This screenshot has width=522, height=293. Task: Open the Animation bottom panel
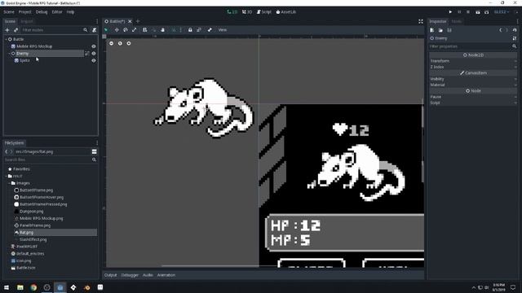pyautogui.click(x=166, y=275)
